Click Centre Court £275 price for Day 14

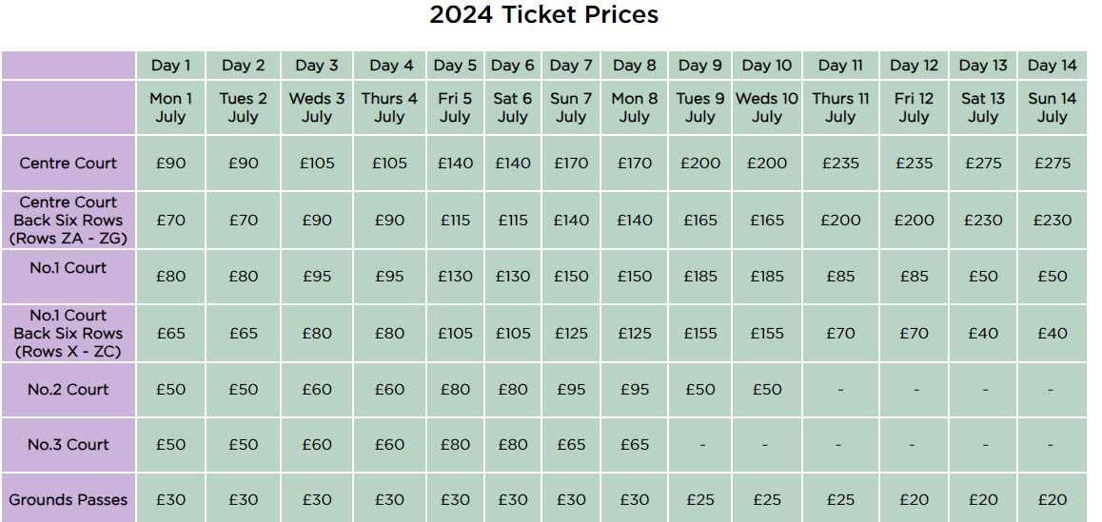(x=1053, y=163)
